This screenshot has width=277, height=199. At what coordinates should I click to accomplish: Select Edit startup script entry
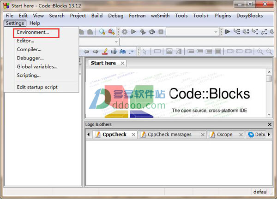(37, 87)
